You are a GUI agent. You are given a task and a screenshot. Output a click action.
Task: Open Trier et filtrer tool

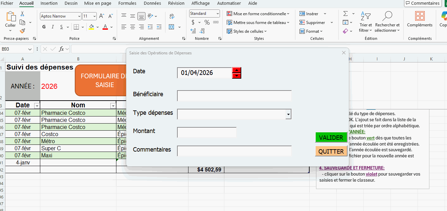pyautogui.click(x=365, y=22)
